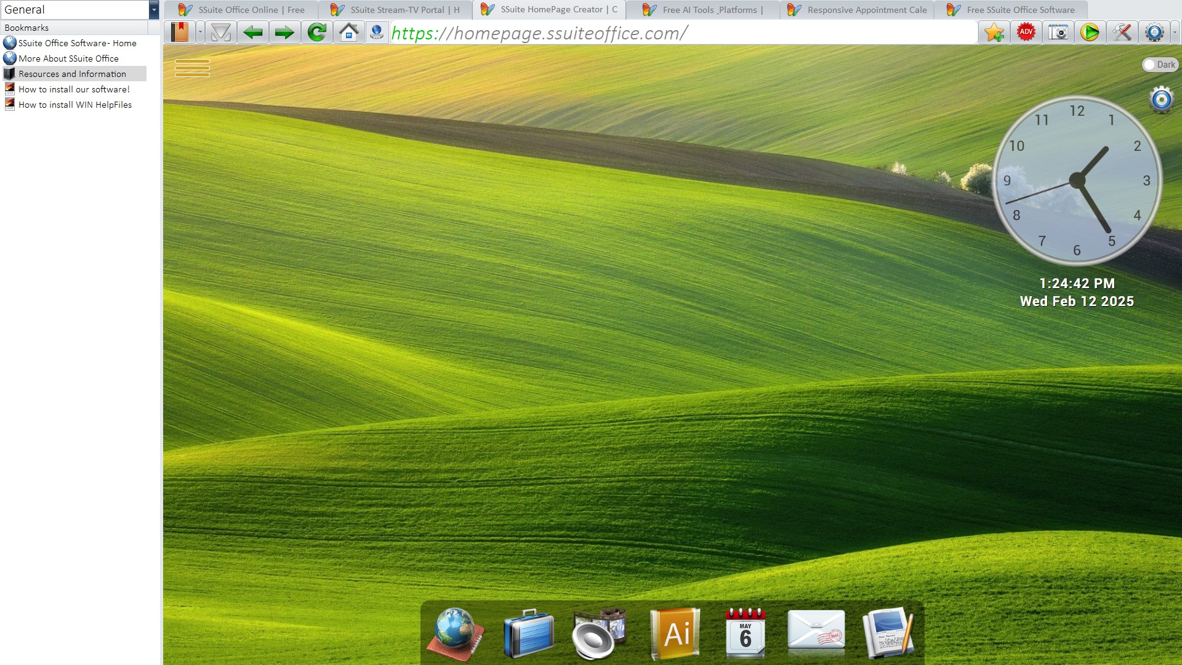1182x665 pixels.
Task: Click the green play button icon
Action: click(1090, 33)
